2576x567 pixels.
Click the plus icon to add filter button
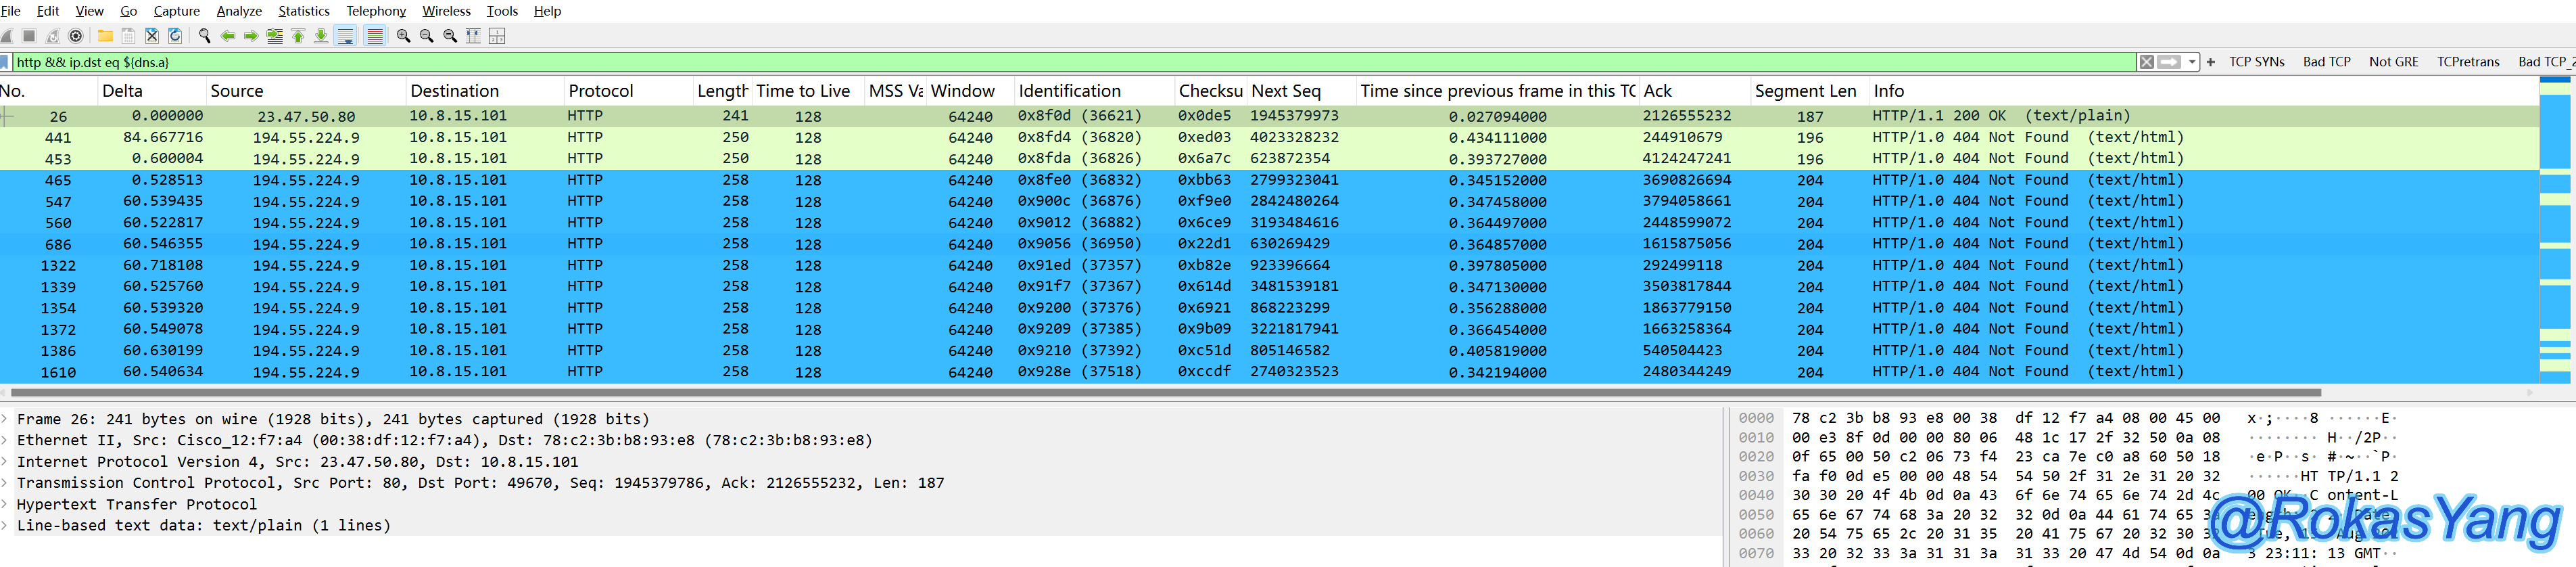(2210, 62)
